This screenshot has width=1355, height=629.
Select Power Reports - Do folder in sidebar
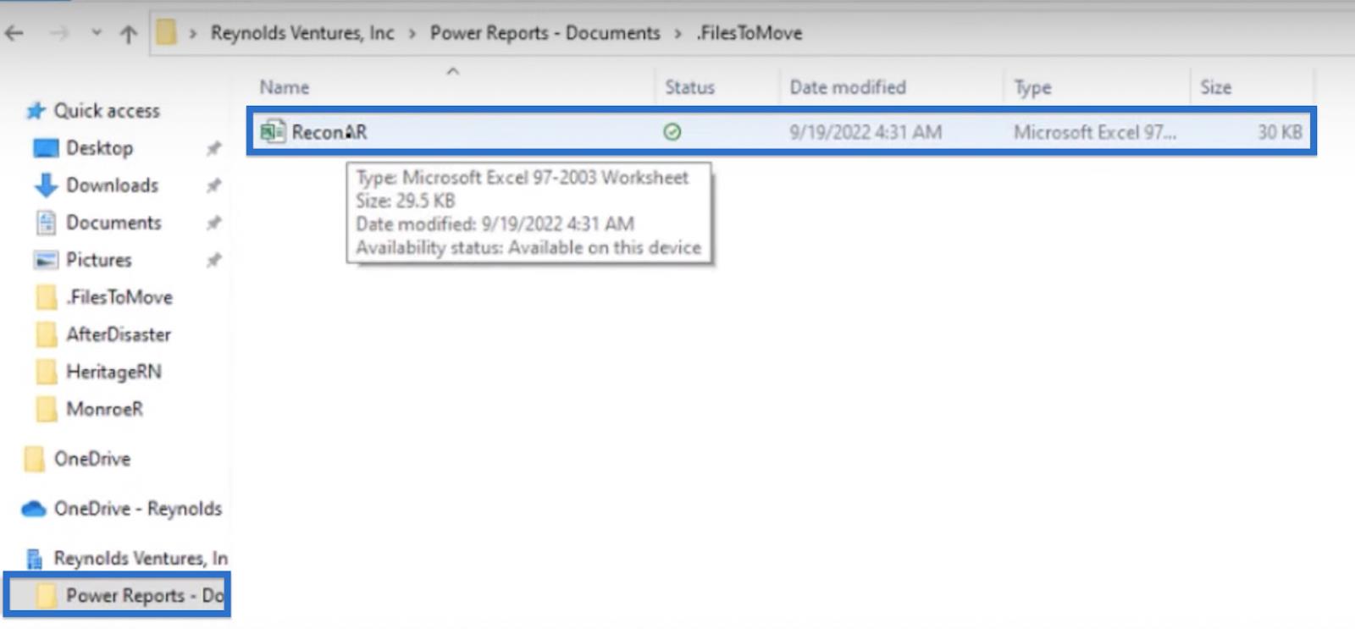pyautogui.click(x=146, y=596)
